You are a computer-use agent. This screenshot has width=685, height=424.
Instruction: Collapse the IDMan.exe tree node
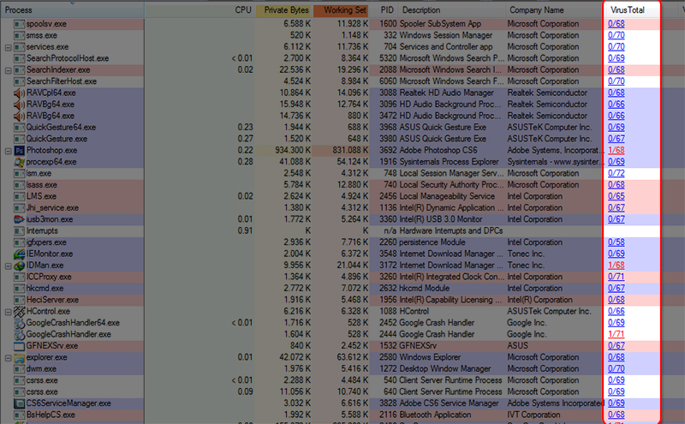[x=8, y=266]
